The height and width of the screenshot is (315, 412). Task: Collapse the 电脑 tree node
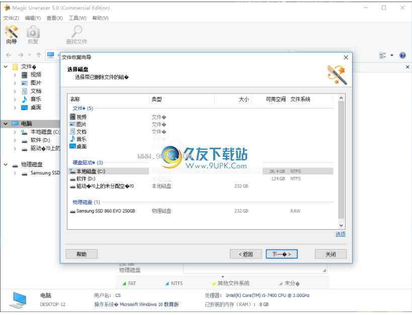click(6, 124)
